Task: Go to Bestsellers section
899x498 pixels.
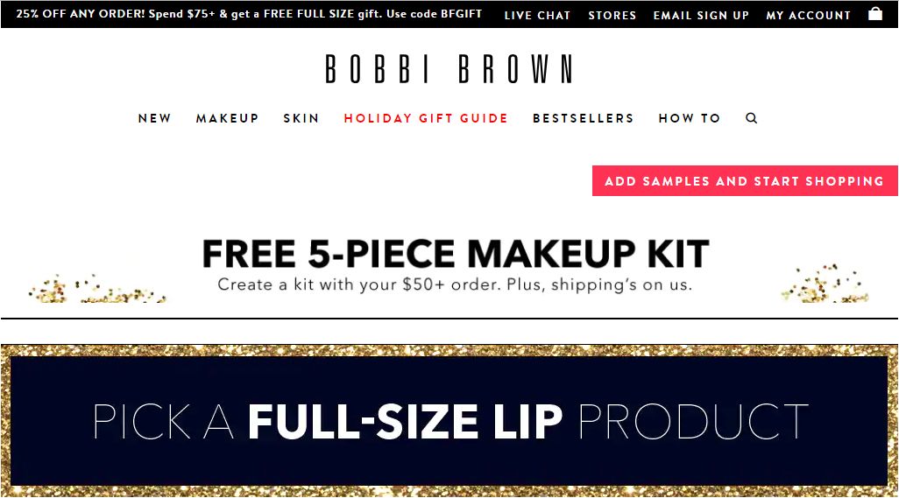Action: pos(583,118)
